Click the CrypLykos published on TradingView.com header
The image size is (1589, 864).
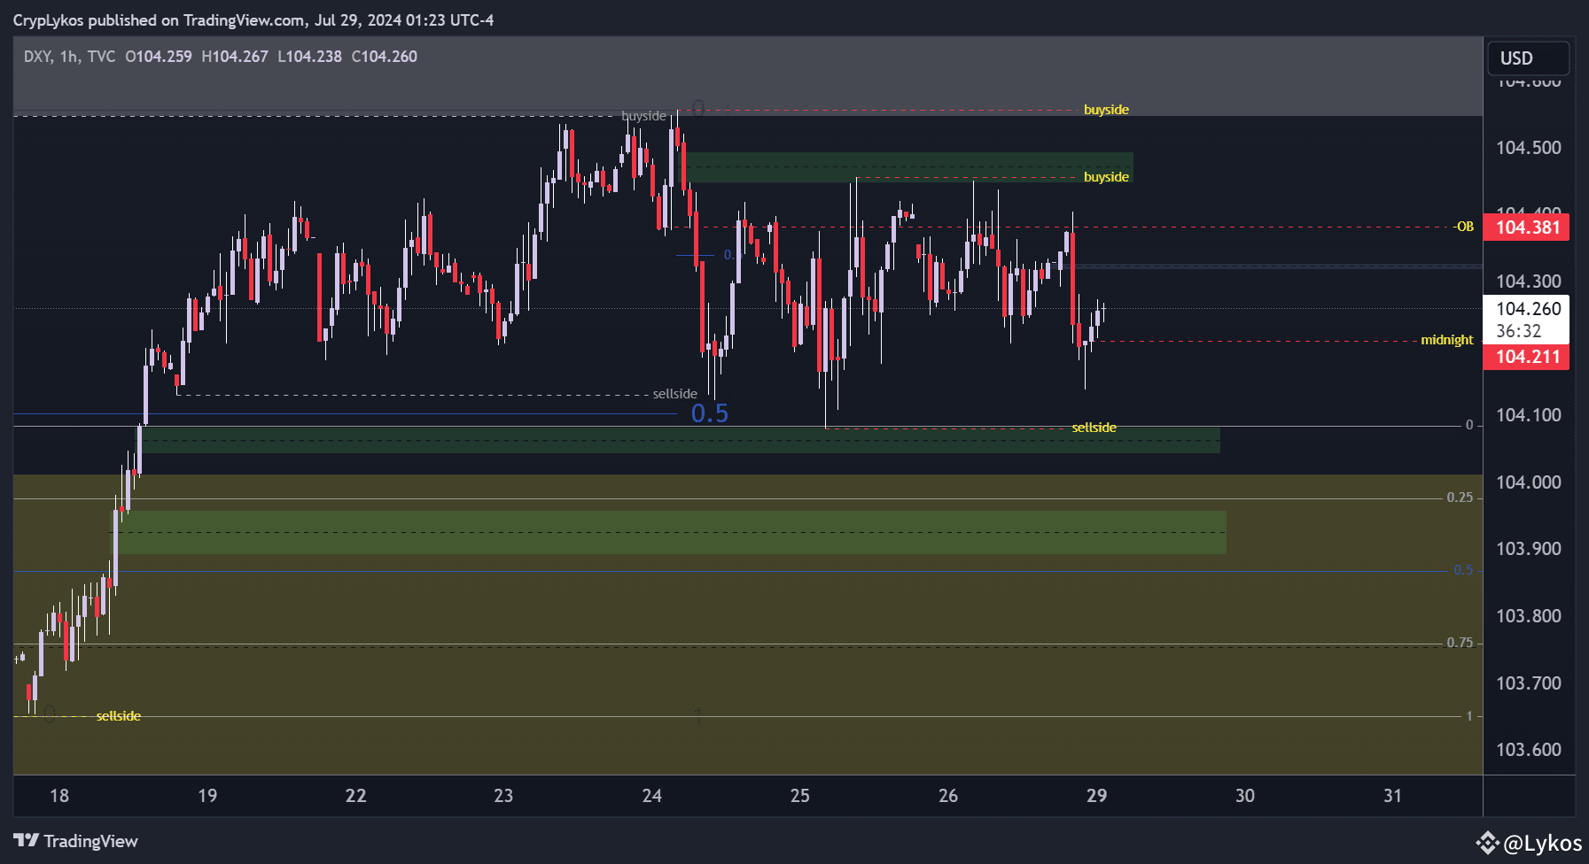click(253, 19)
